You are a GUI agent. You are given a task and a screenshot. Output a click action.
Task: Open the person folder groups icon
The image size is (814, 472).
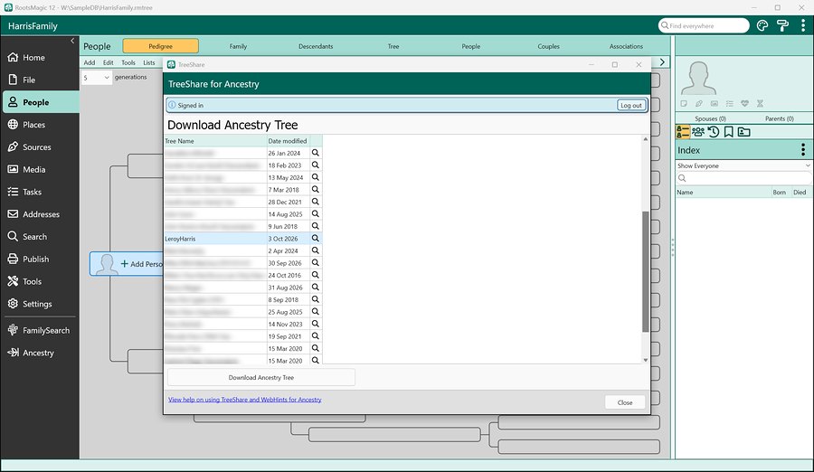(744, 132)
